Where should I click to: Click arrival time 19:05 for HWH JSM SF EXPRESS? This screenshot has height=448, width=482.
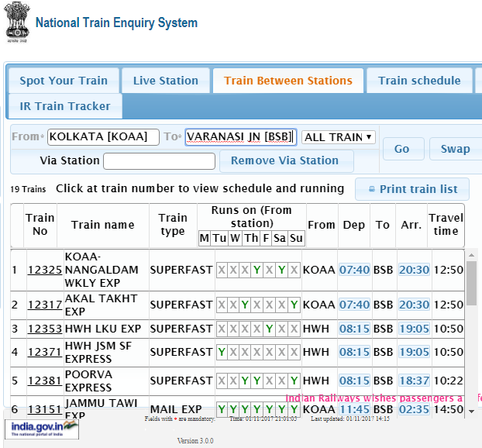[414, 352]
